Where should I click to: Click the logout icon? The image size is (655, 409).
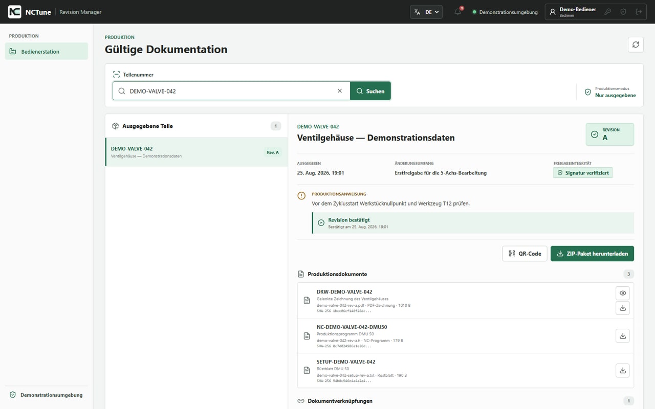(x=638, y=12)
